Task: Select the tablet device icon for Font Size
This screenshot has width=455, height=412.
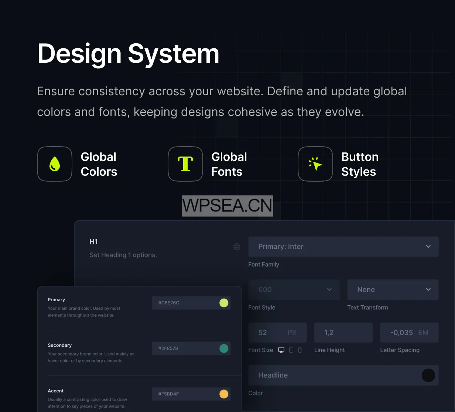Action: [291, 350]
